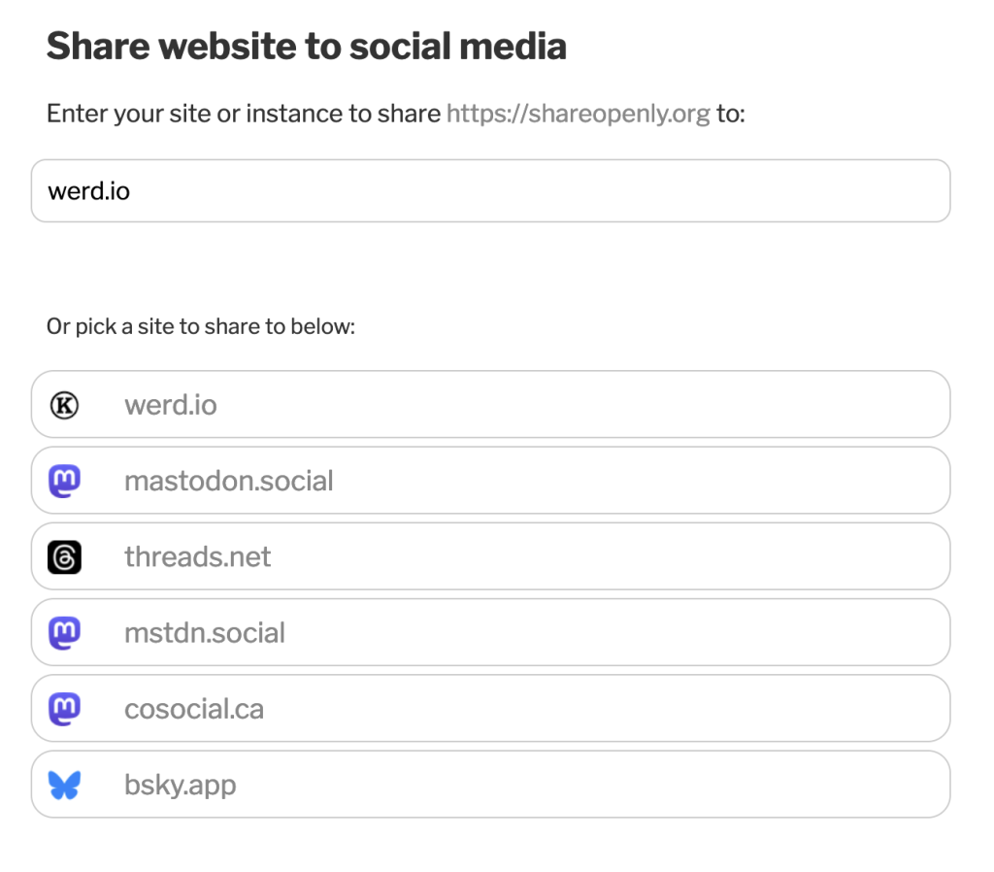
Task: Share to mastodon.social
Action: point(490,480)
